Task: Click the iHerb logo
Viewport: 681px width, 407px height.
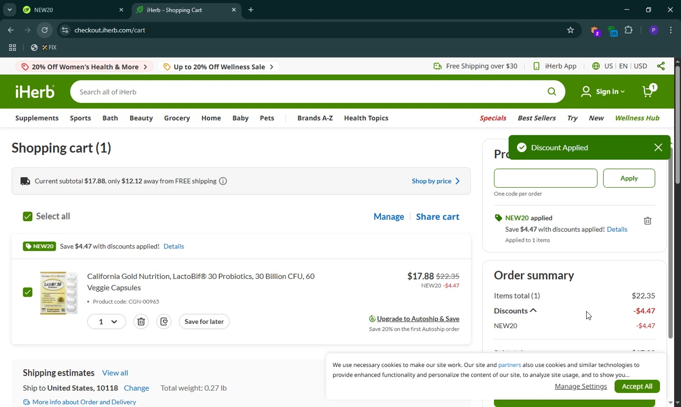Action: (35, 92)
